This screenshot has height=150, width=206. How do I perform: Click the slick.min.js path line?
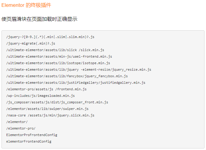coord(55,50)
